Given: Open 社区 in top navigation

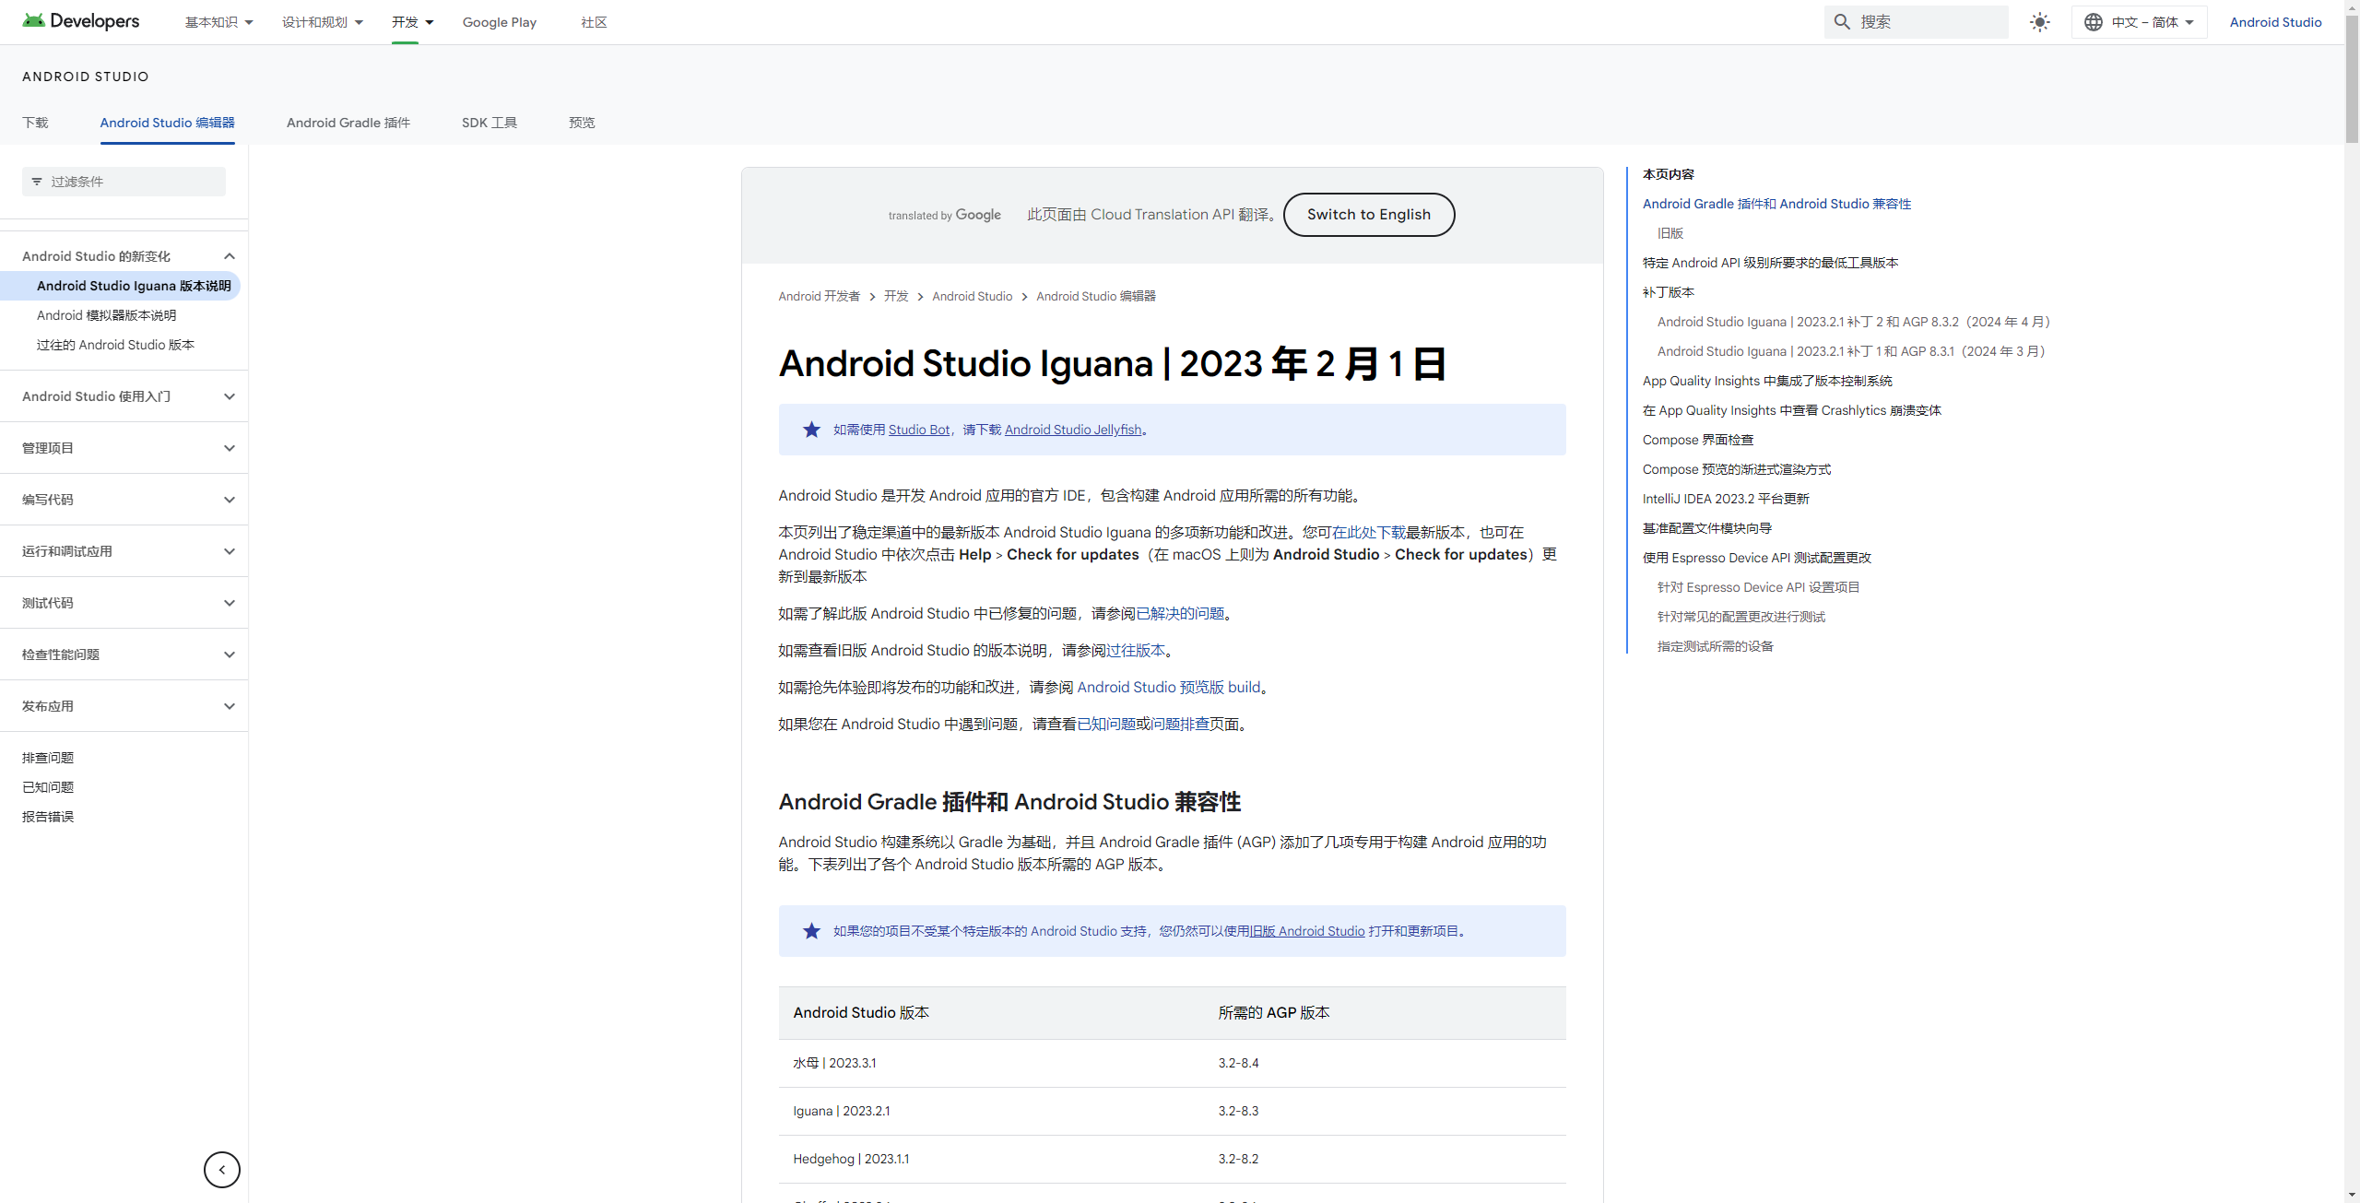Looking at the screenshot, I should click(x=594, y=22).
